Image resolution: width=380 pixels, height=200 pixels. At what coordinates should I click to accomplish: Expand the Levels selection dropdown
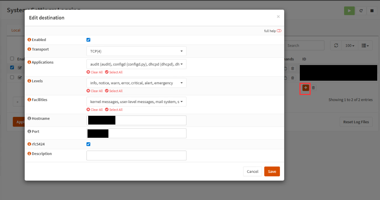tap(136, 83)
